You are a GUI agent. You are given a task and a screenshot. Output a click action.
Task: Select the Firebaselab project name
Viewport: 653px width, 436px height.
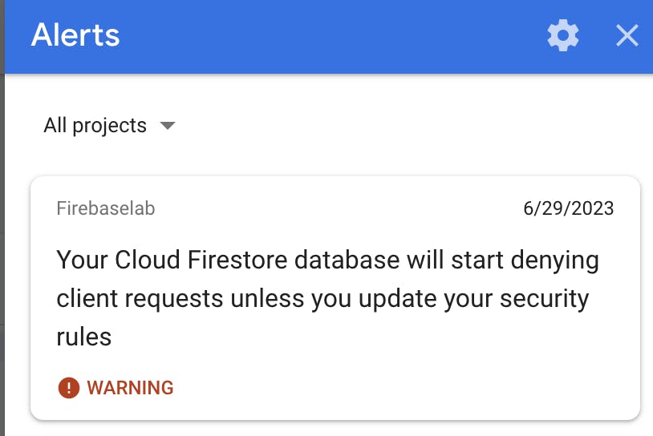click(106, 208)
